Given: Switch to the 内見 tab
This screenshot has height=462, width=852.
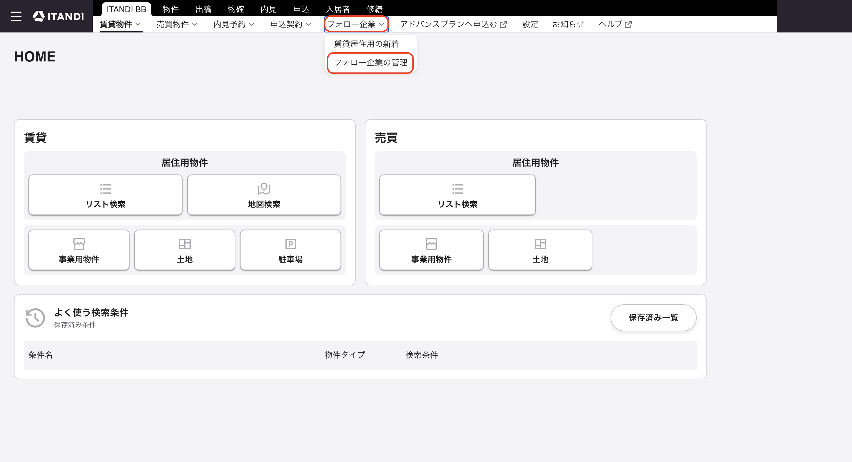Looking at the screenshot, I should pyautogui.click(x=269, y=9).
